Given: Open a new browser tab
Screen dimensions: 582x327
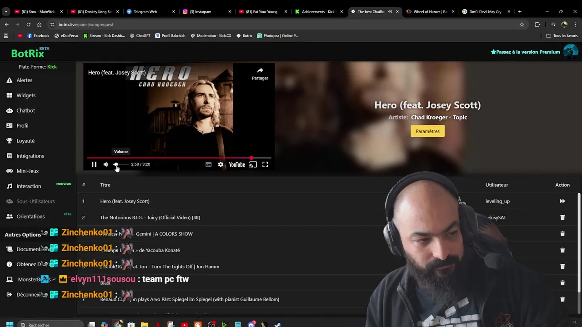Looking at the screenshot, I should click(x=520, y=11).
